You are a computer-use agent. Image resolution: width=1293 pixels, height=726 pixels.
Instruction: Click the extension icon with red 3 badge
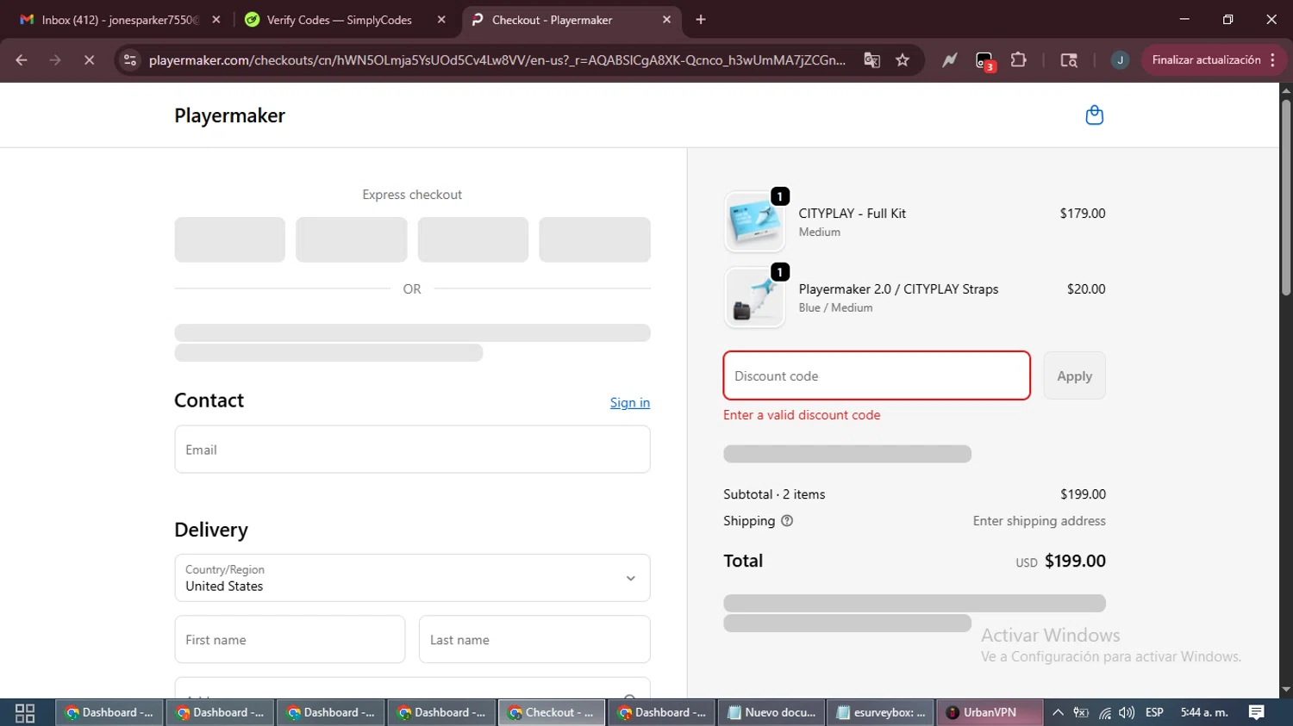coord(984,61)
